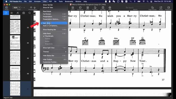Switch to Snapshots sidebar tab
Image resolution: width=176 pixels, height=99 pixels.
(24, 13)
